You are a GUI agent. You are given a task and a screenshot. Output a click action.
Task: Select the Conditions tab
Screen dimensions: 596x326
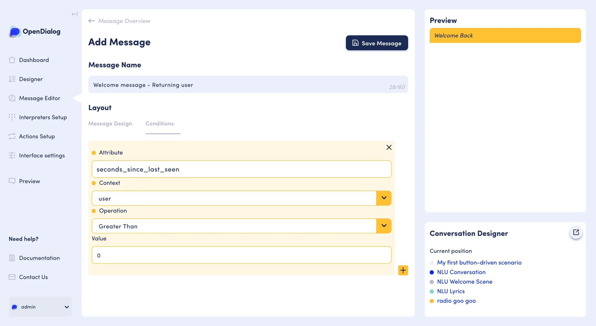click(x=160, y=123)
